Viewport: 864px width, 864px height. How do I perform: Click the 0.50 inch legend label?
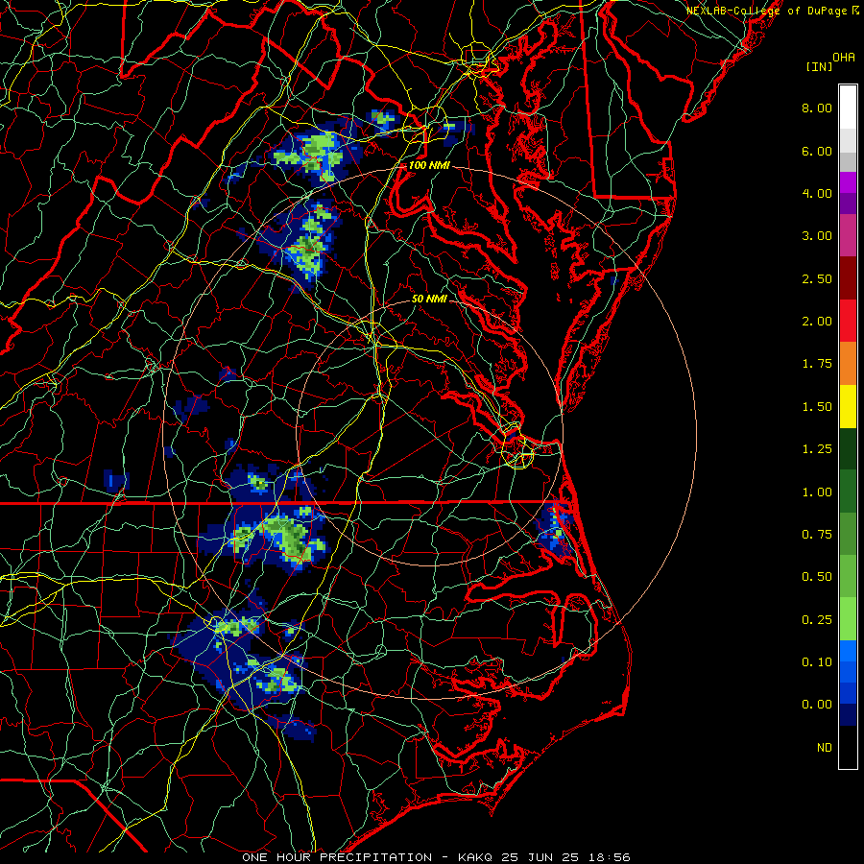point(817,577)
